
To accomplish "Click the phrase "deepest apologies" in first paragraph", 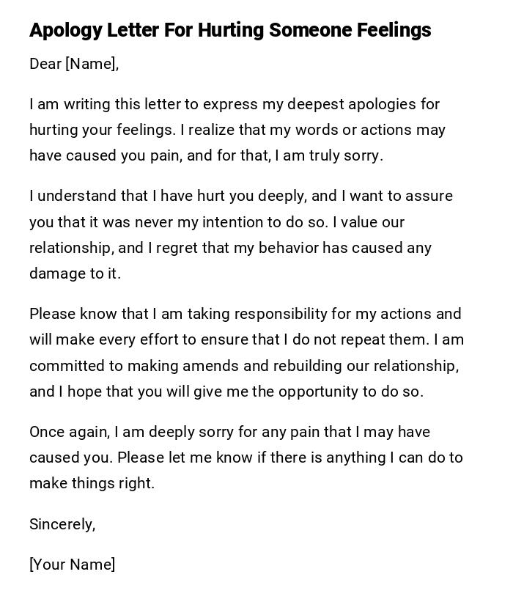I will (x=352, y=104).
